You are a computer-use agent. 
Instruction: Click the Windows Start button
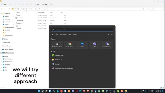(x=39, y=91)
